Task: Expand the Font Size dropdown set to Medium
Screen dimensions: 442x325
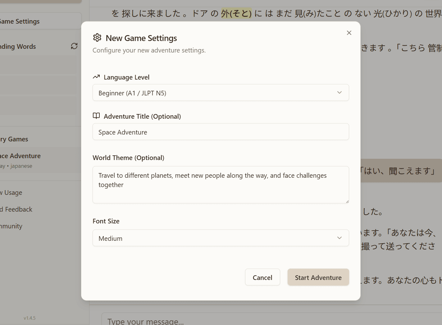Action: (x=221, y=238)
